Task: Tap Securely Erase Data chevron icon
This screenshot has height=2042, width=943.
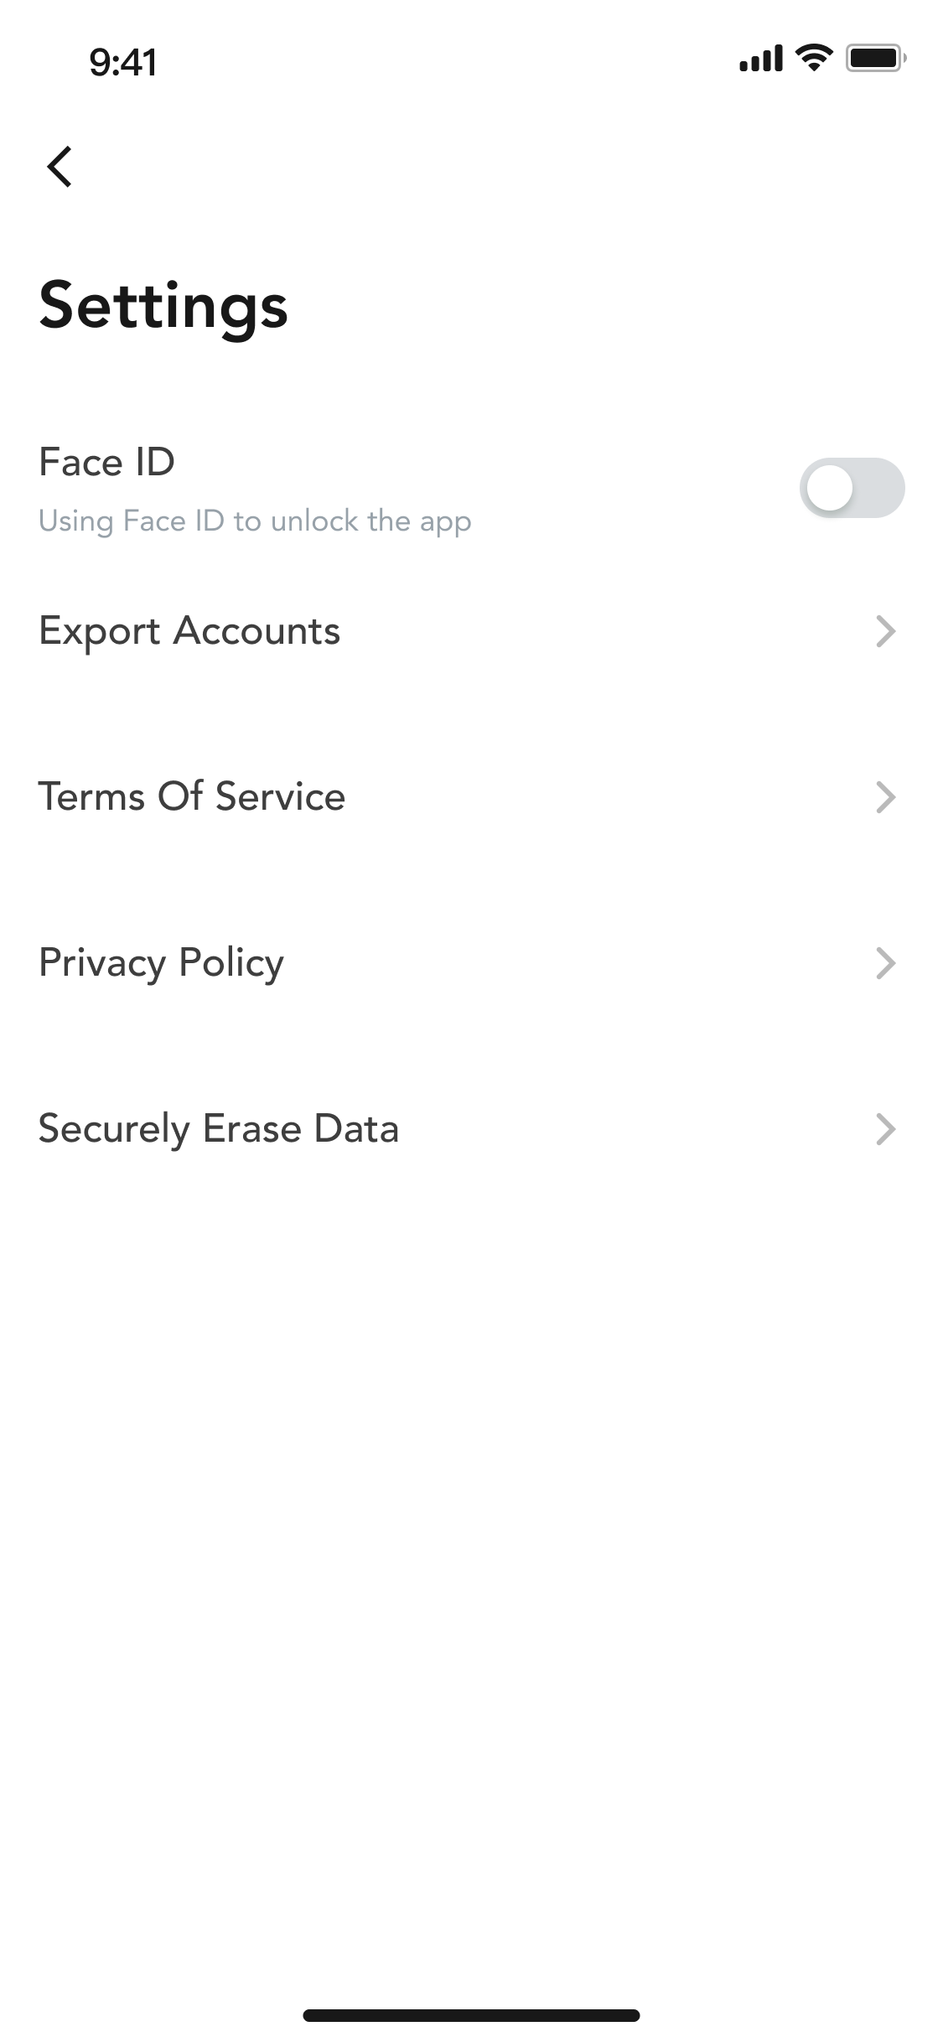Action: [885, 1129]
